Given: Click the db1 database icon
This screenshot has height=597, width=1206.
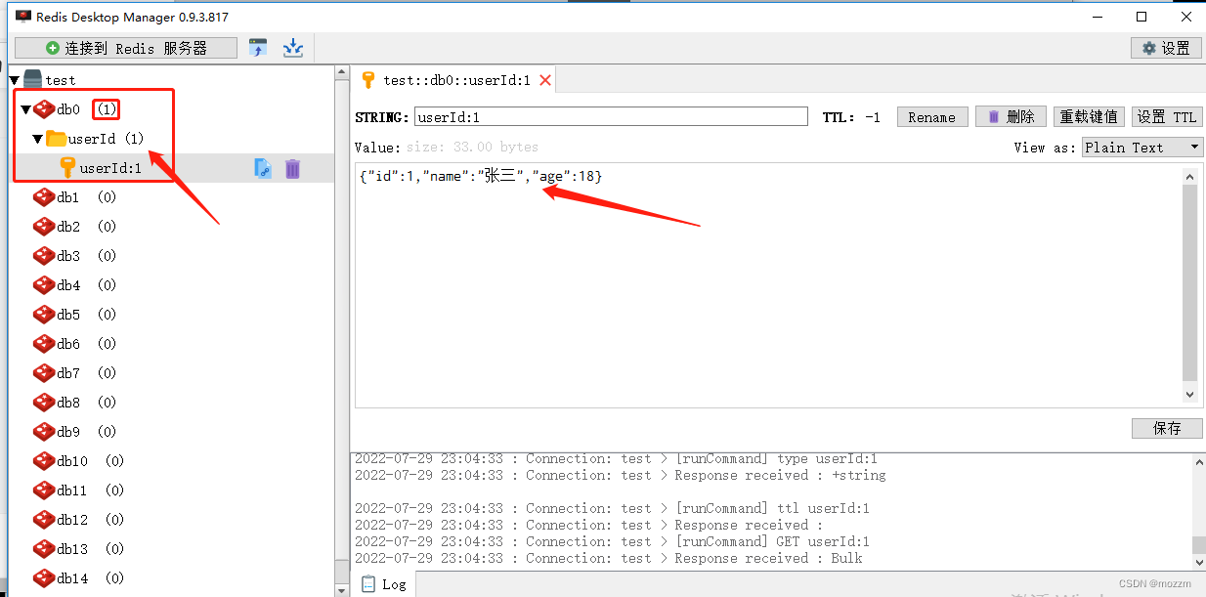Looking at the screenshot, I should pyautogui.click(x=44, y=197).
